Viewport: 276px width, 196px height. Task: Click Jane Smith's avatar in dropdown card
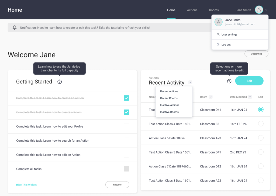tap(218, 22)
